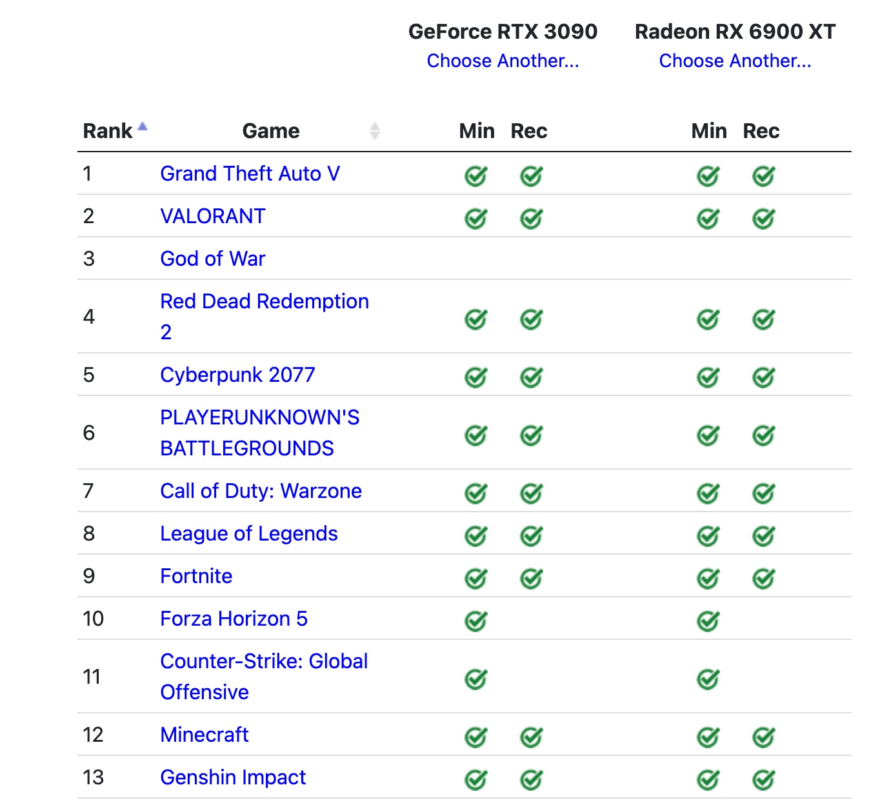Viewport: 880px width, 805px height.
Task: Click Counter-Strike: Global Offensive RX 6900 XT Min checkmark
Action: click(x=708, y=679)
